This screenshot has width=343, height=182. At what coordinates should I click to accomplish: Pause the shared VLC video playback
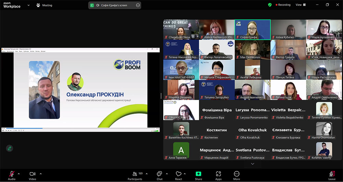pyautogui.click(x=3, y=131)
